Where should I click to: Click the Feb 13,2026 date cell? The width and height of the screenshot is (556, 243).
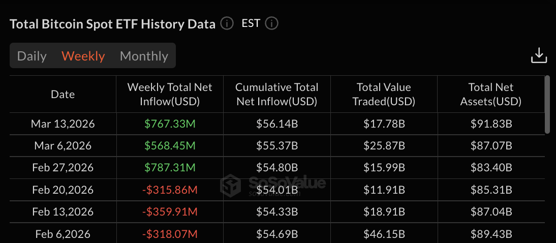(x=63, y=212)
